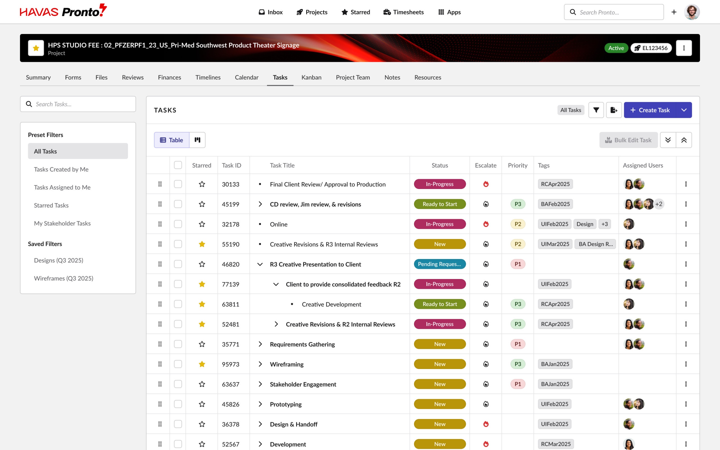The width and height of the screenshot is (720, 450).
Task: Check the box for task 30133
Action: 178,184
